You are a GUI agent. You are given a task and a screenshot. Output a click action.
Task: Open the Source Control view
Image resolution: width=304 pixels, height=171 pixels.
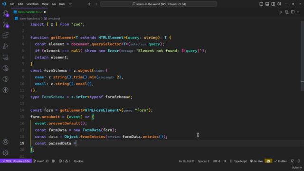point(5,24)
